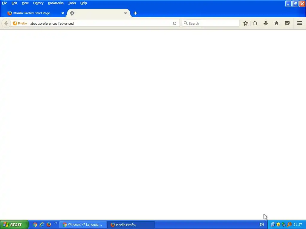This screenshot has width=306, height=229.
Task: Expand quick launch overflow chevron
Action: [56, 223]
